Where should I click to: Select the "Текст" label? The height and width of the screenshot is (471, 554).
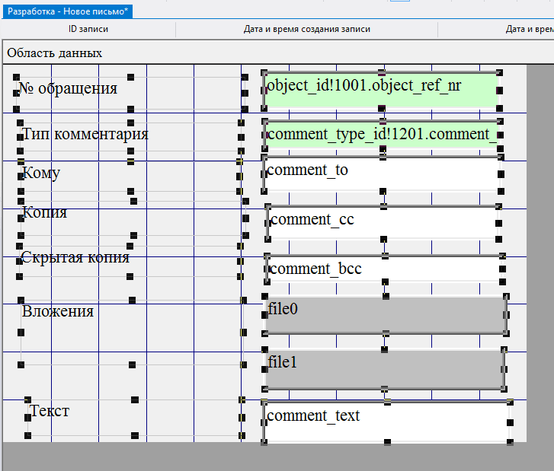[x=50, y=411]
